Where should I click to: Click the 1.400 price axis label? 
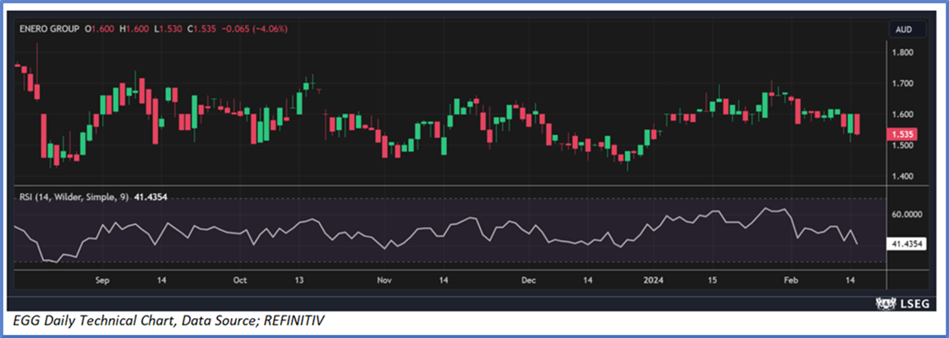pos(903,176)
